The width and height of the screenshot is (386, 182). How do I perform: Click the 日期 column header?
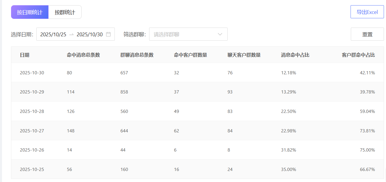[x=24, y=55]
